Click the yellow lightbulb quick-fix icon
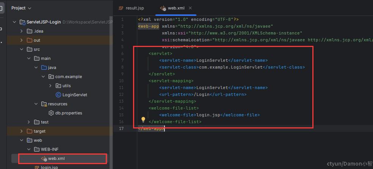 (143, 119)
